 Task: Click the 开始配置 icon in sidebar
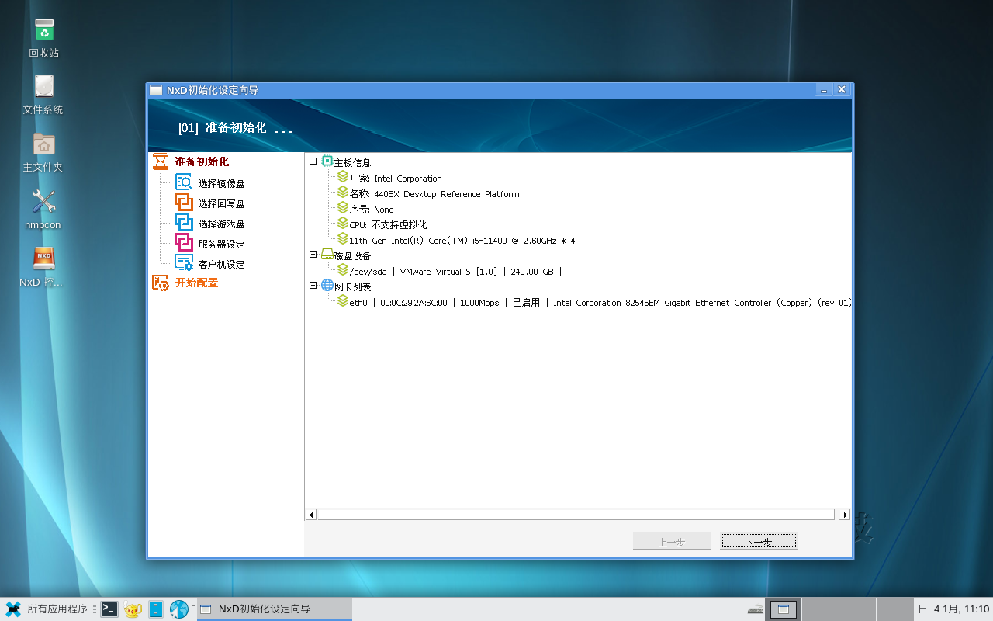(x=161, y=283)
